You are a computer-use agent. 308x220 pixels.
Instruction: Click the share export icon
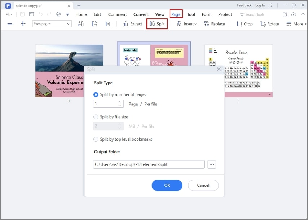[285, 14]
